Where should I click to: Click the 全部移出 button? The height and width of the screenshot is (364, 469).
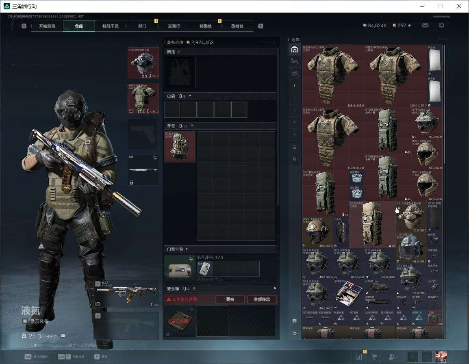262,299
